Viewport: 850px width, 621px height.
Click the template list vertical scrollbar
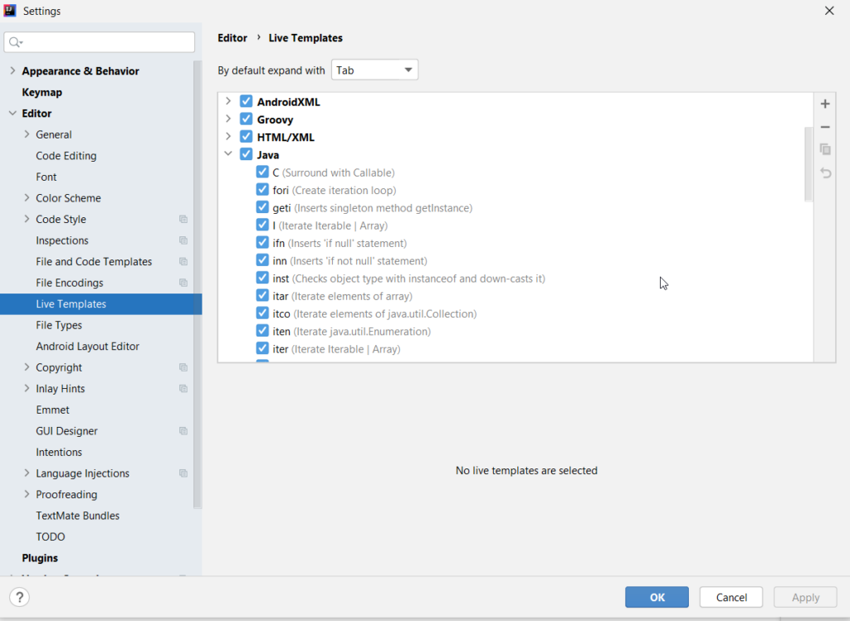pos(808,164)
